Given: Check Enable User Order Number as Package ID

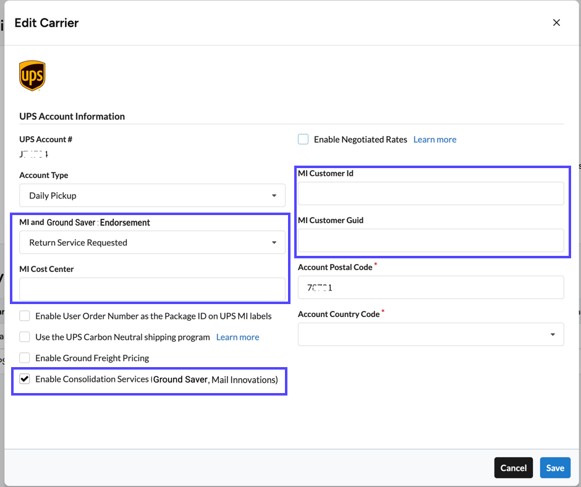Looking at the screenshot, I should point(25,316).
